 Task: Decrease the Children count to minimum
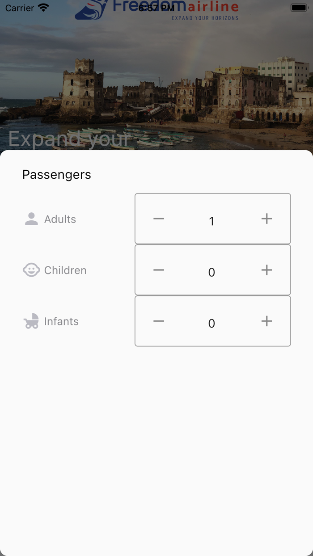[x=158, y=270]
